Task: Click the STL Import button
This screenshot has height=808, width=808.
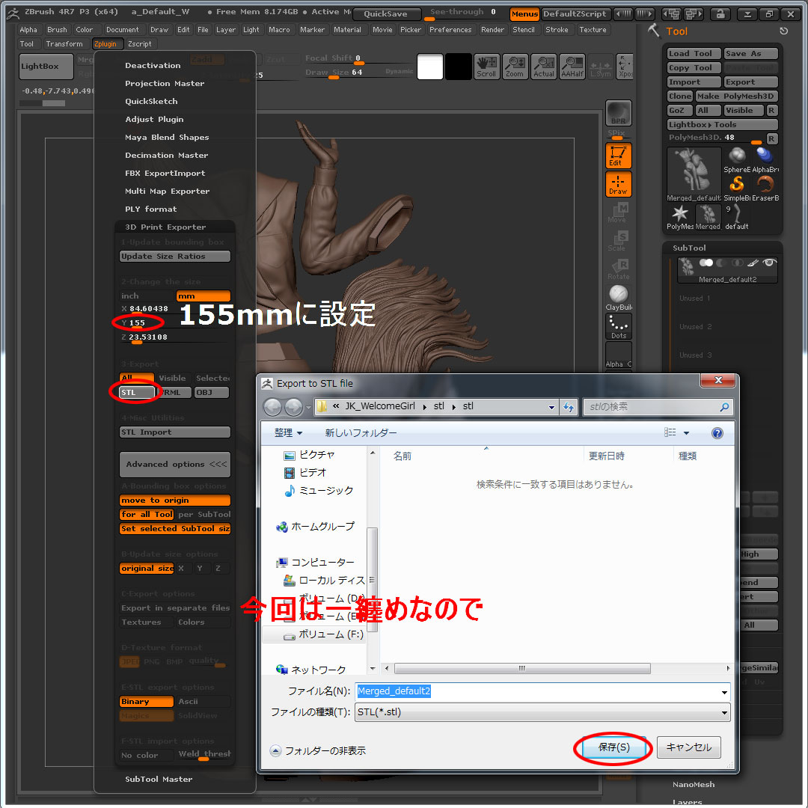Action: [x=174, y=432]
